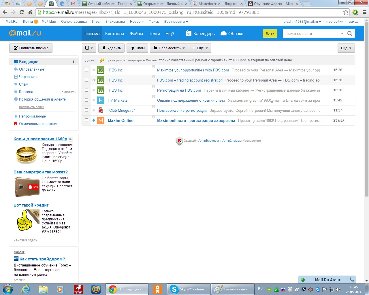Click the Удалить button
The height and width of the screenshot is (295, 369).
[x=111, y=48]
